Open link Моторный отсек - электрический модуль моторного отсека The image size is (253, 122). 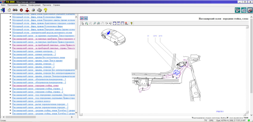42,33
